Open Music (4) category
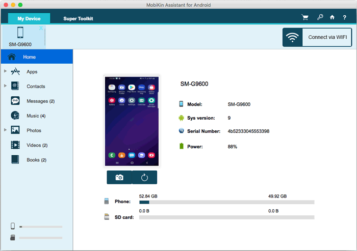 (36, 116)
